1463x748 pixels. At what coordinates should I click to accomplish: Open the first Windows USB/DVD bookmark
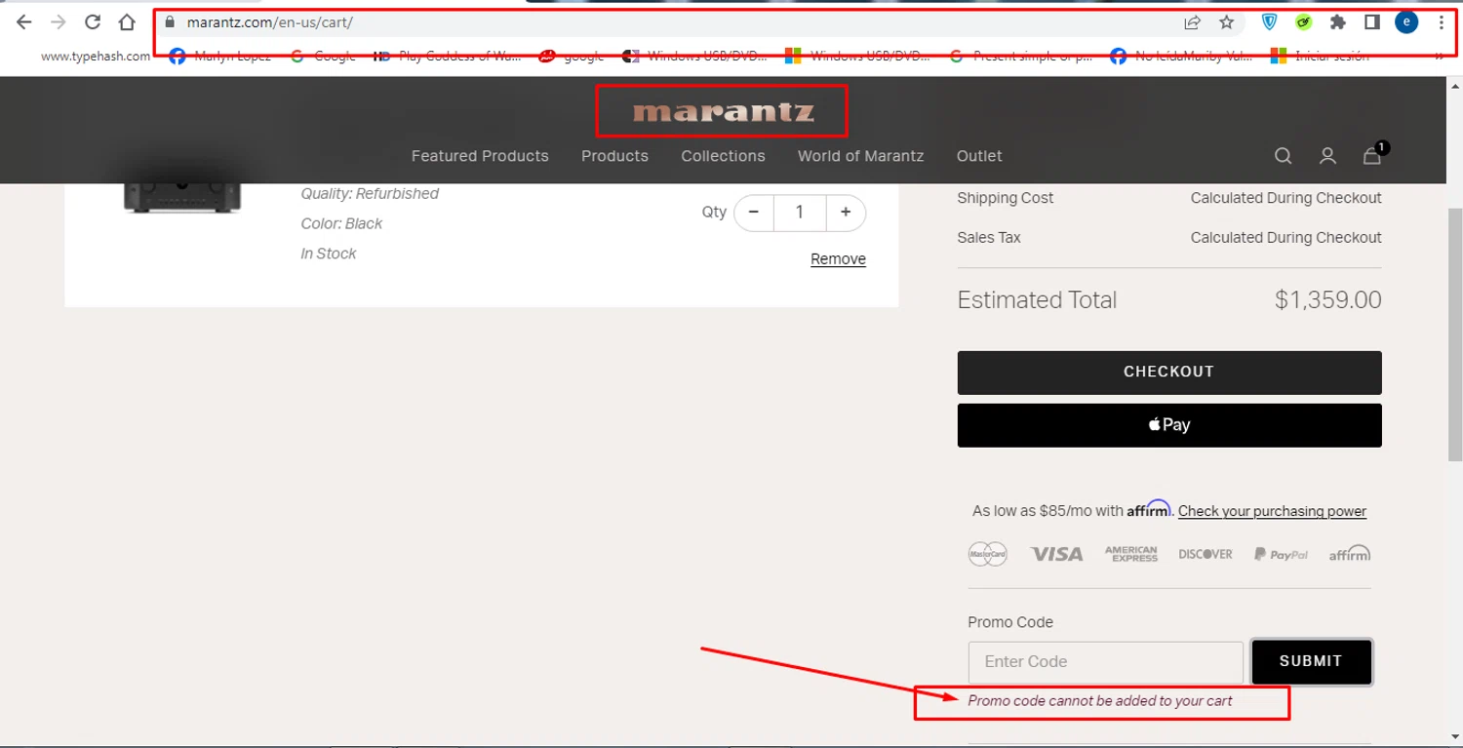click(694, 57)
